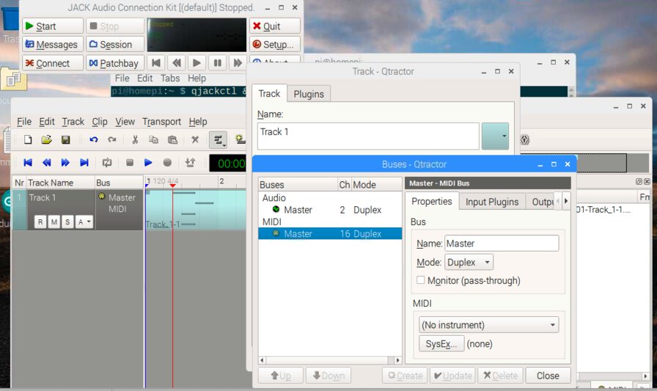Viewport: 657px width, 391px height.
Task: Click Play in the JACK transport controls
Action: click(x=197, y=63)
